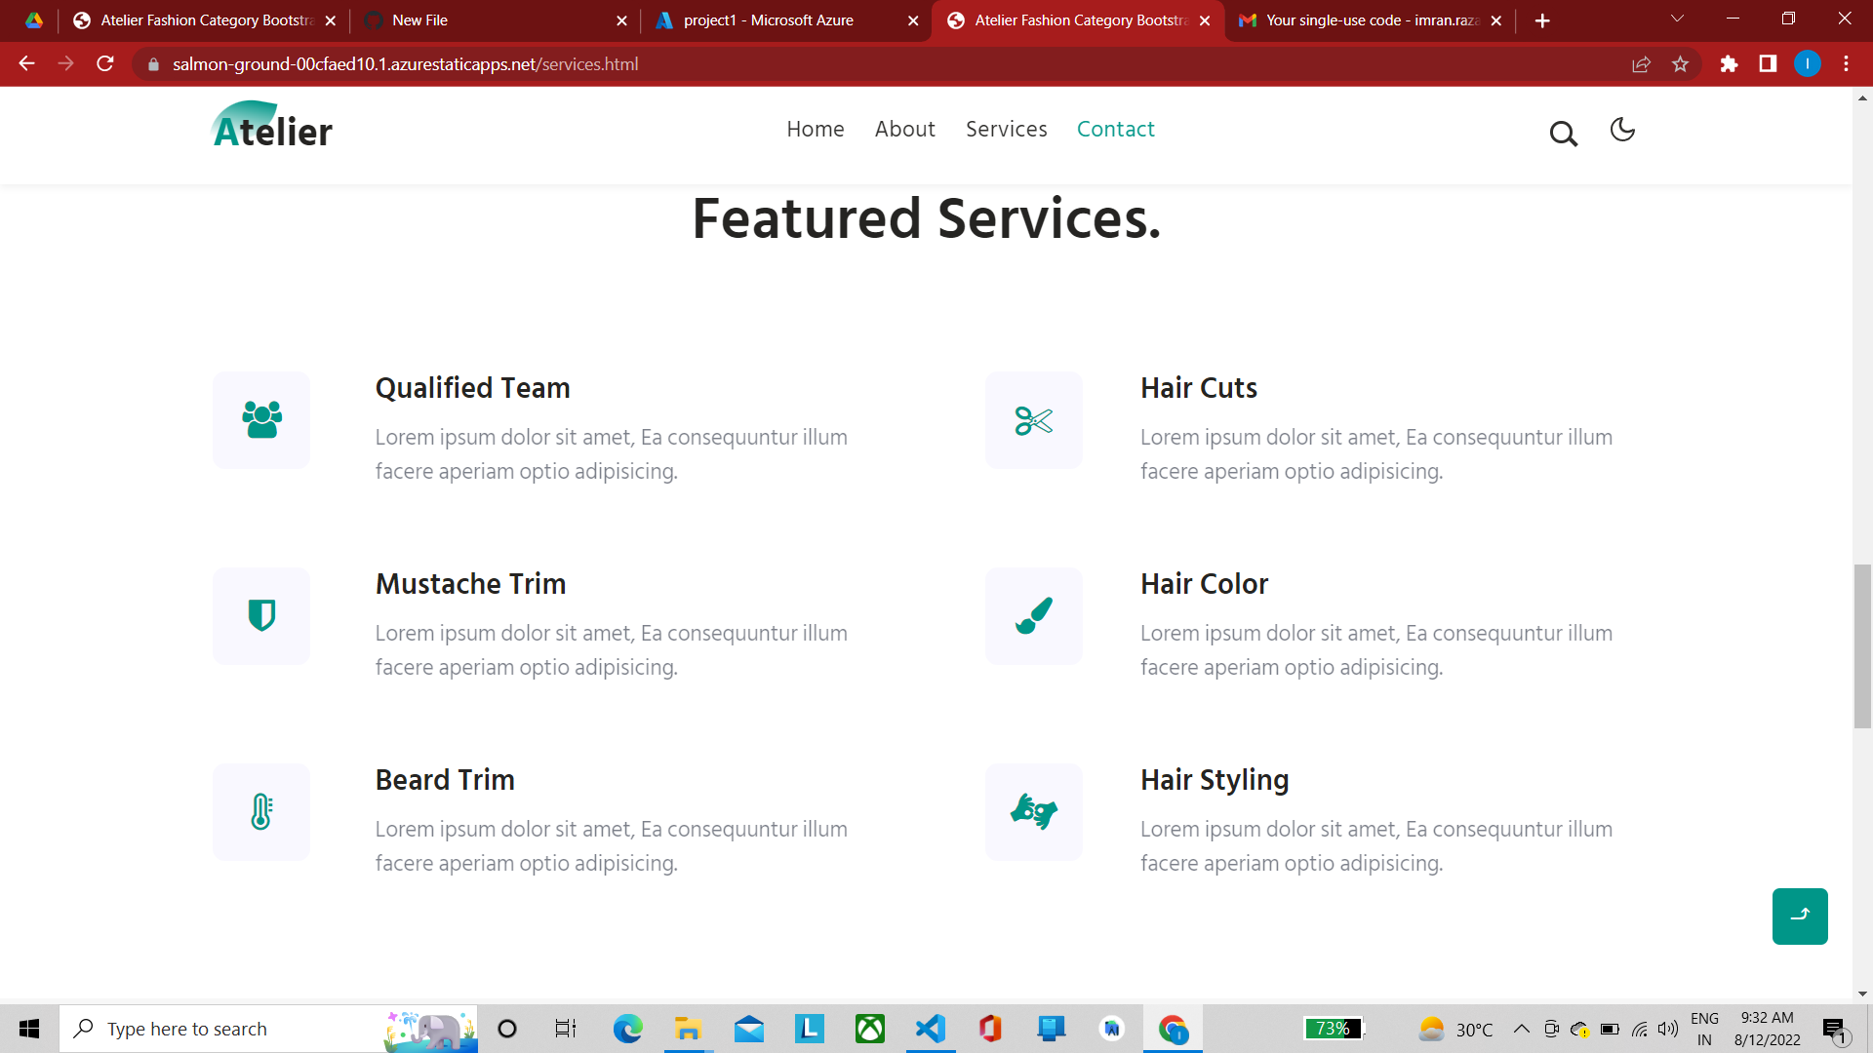The image size is (1873, 1053).
Task: Show hidden icons in the system tray
Action: pyautogui.click(x=1522, y=1029)
